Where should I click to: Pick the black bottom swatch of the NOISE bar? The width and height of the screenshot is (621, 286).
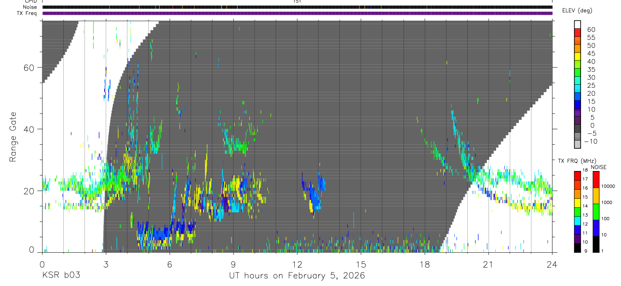(596, 244)
